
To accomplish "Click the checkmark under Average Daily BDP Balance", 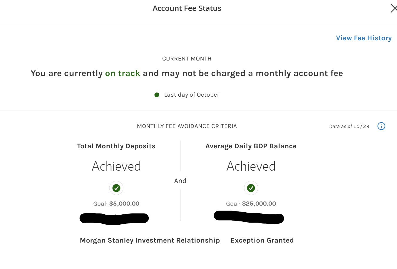I will 251,188.
